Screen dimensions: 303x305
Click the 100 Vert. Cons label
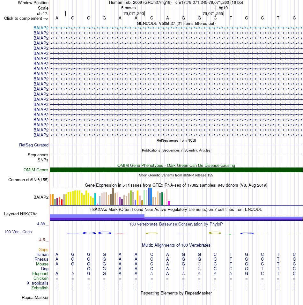click(x=18, y=232)
